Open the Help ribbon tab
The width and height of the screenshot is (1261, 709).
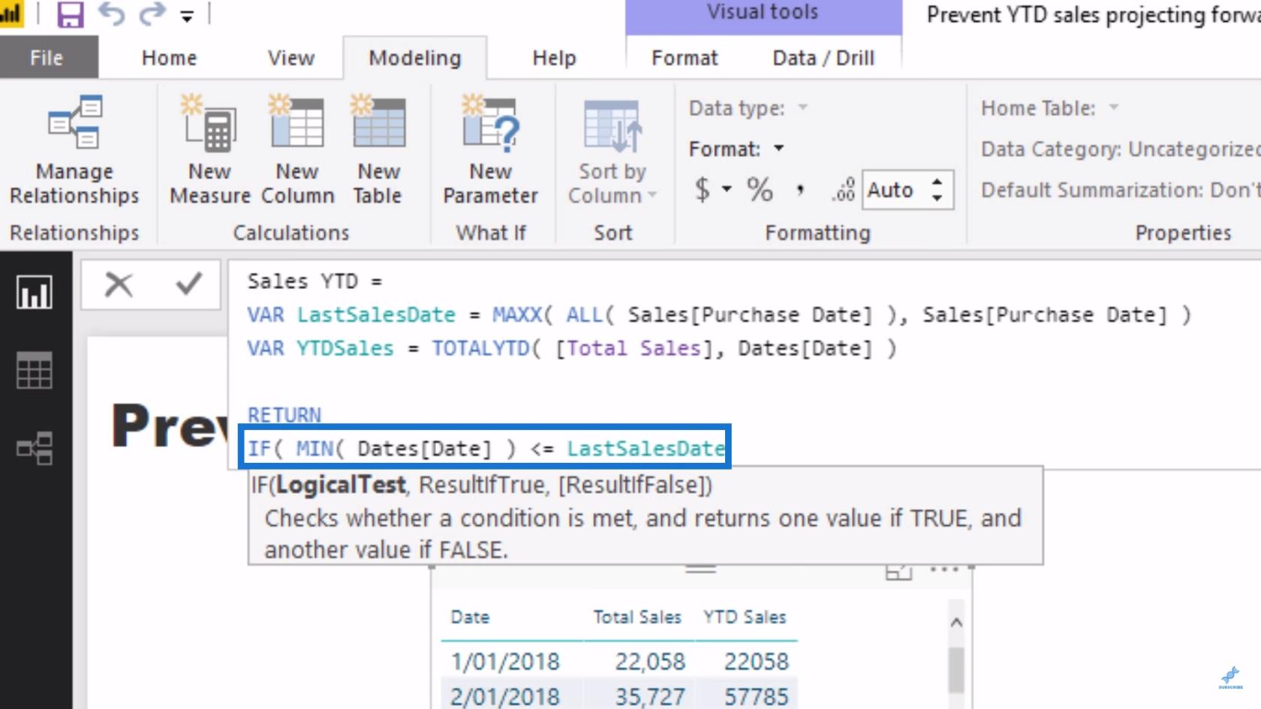[554, 58]
